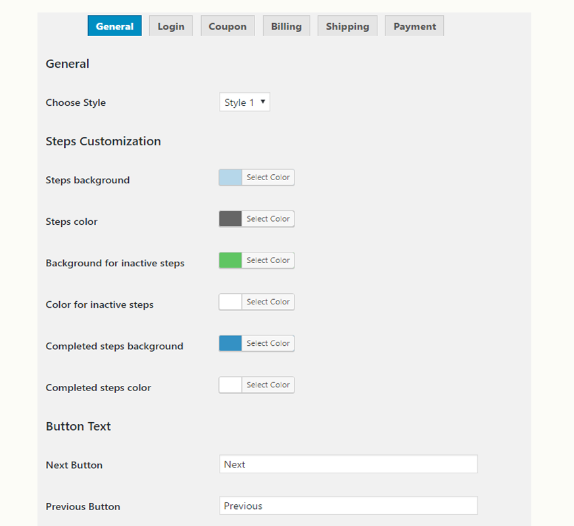Viewport: 574px width, 526px height.
Task: Click Select Color for Completed steps color
Action: point(268,385)
